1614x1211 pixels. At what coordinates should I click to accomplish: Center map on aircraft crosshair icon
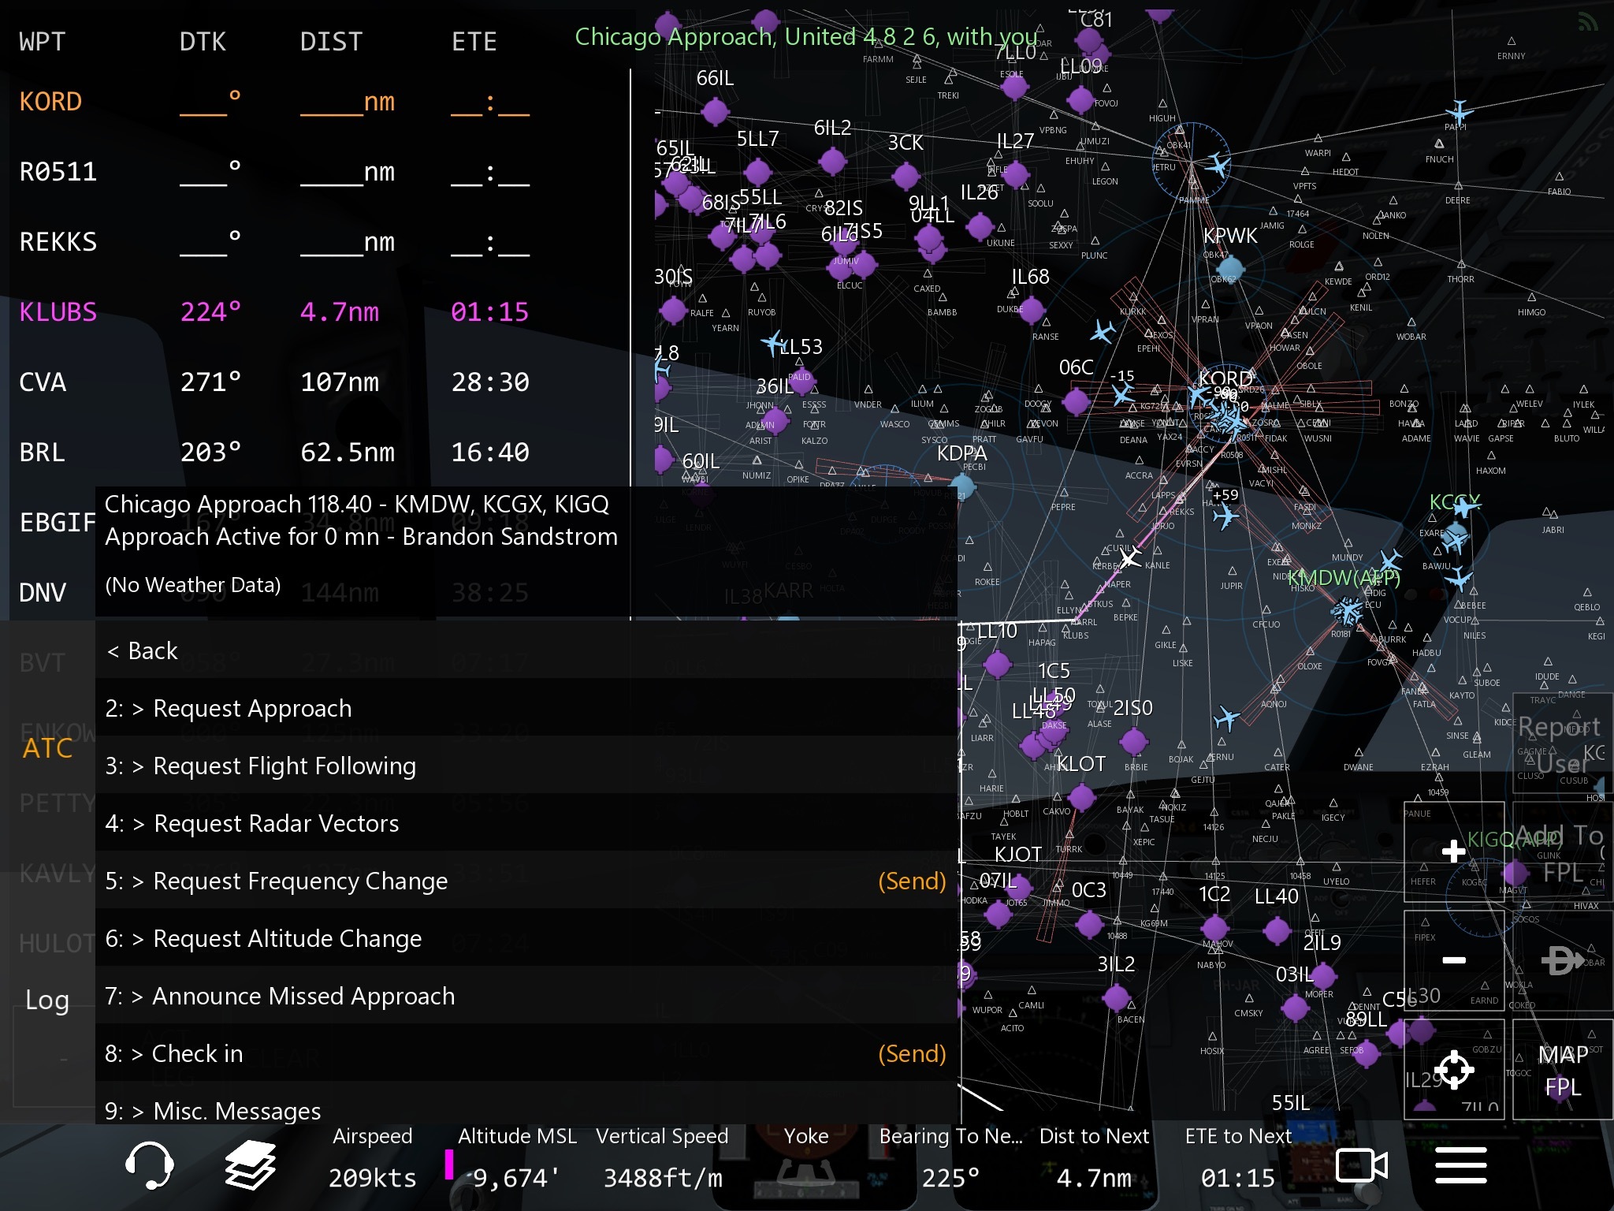click(x=1453, y=1070)
